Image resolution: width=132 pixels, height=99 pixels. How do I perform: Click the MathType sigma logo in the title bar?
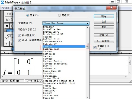(x=2, y=2)
